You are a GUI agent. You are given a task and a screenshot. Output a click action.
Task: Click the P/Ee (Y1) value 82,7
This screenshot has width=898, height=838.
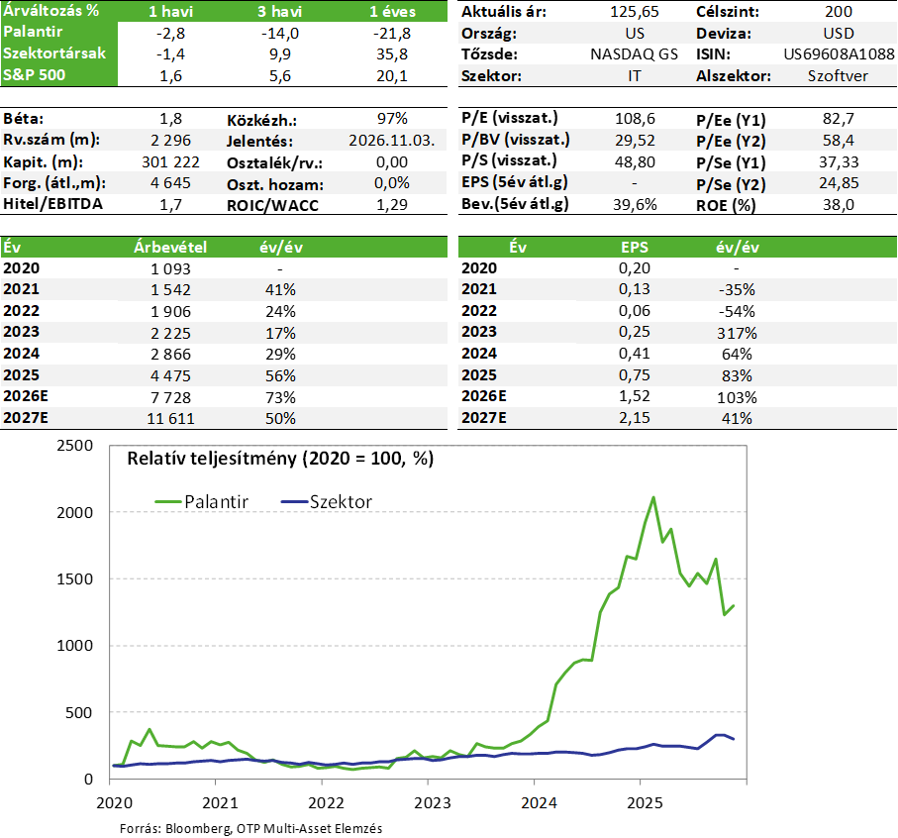click(x=839, y=119)
